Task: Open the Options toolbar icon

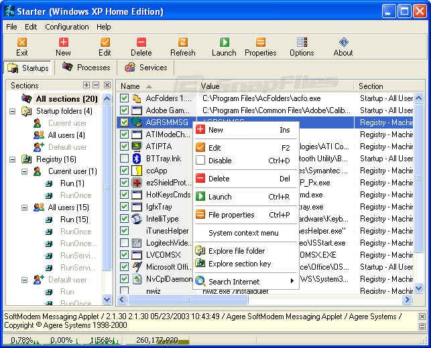Action: 302,46
